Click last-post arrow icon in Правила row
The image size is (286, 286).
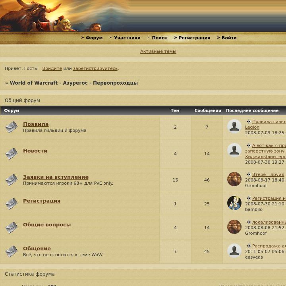pyautogui.click(x=249, y=122)
